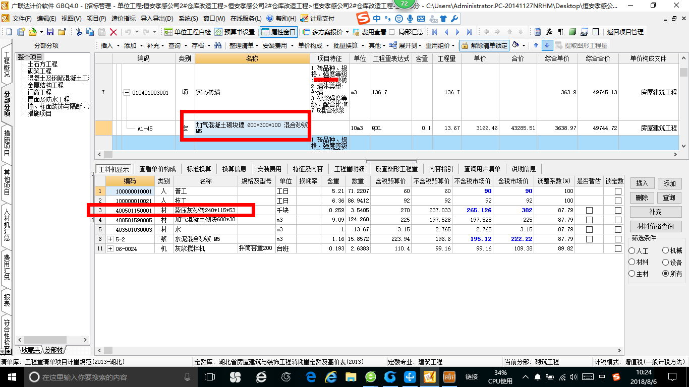Open 在线服务(L) menu
The image size is (689, 387).
tap(246, 19)
